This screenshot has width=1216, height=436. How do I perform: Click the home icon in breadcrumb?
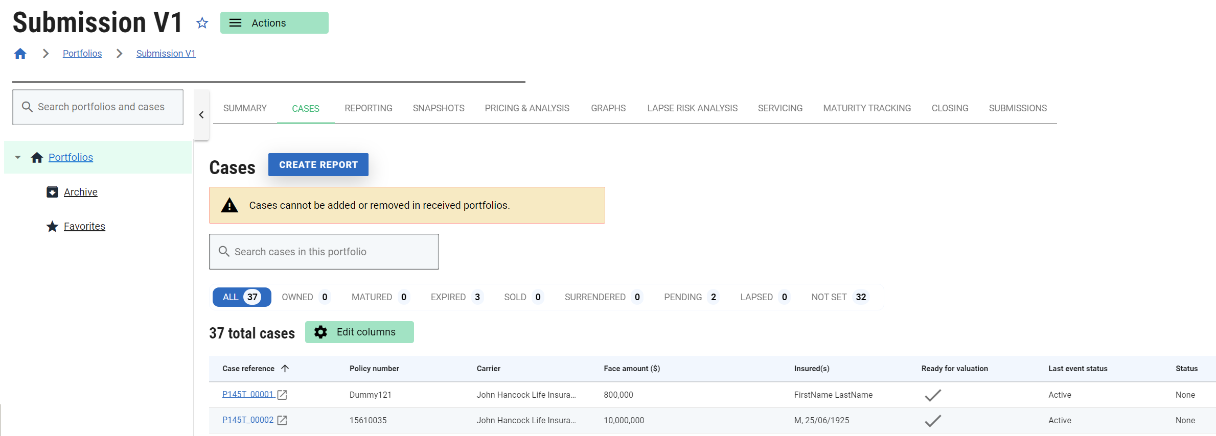(x=20, y=54)
